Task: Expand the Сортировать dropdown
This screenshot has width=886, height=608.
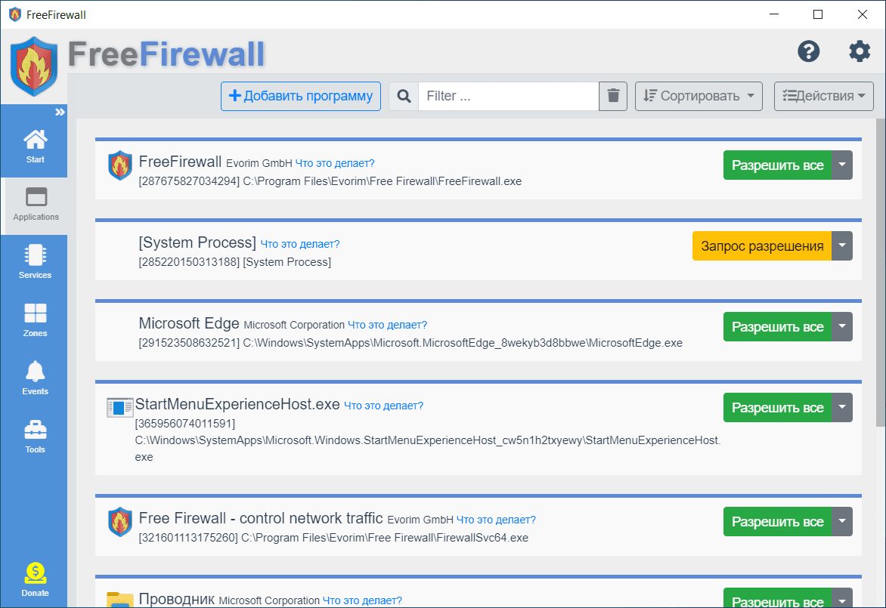Action: [699, 96]
